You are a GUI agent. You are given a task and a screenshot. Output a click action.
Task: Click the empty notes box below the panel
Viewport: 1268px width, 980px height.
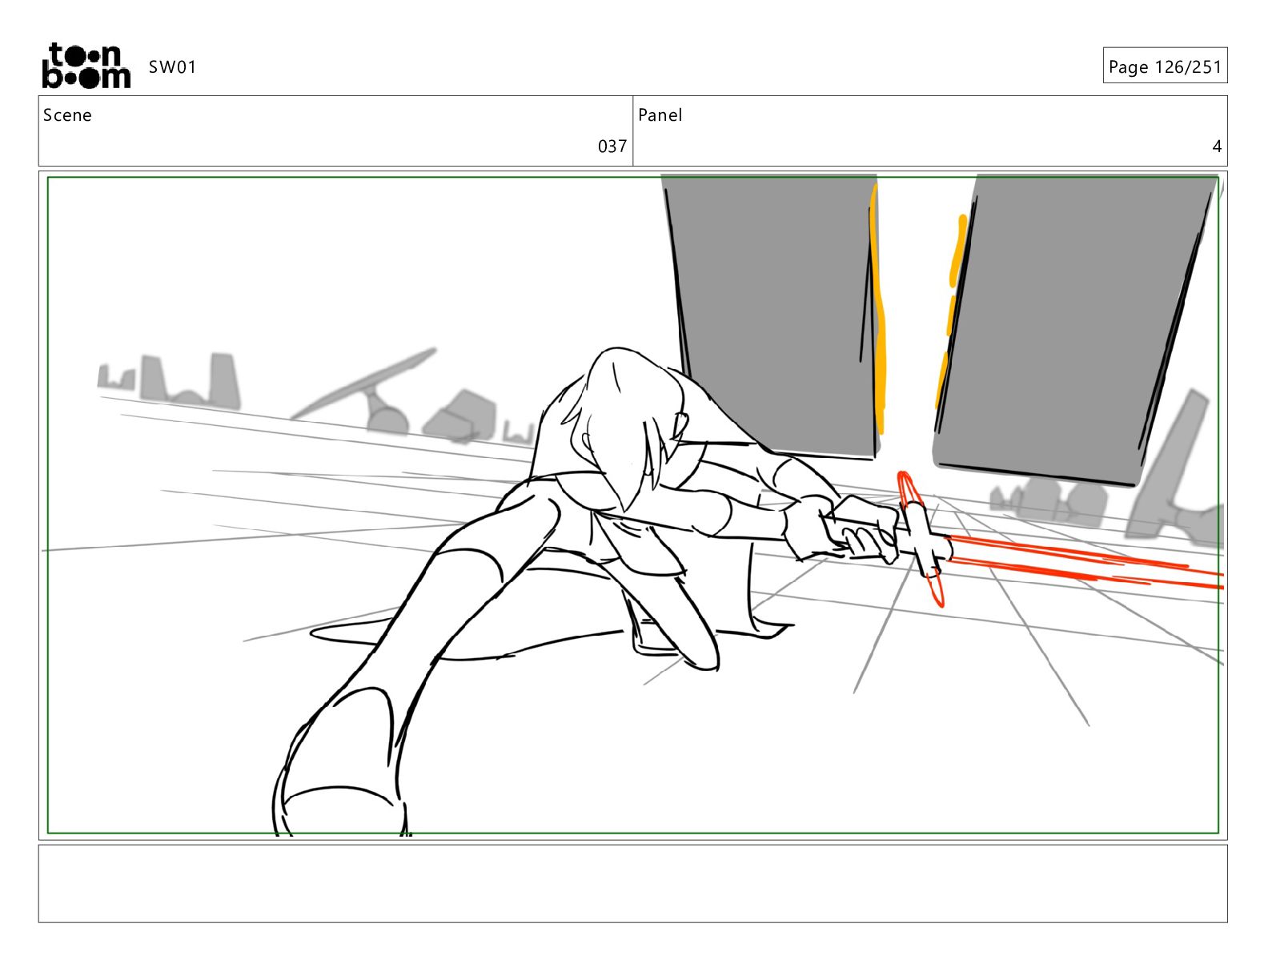[632, 883]
